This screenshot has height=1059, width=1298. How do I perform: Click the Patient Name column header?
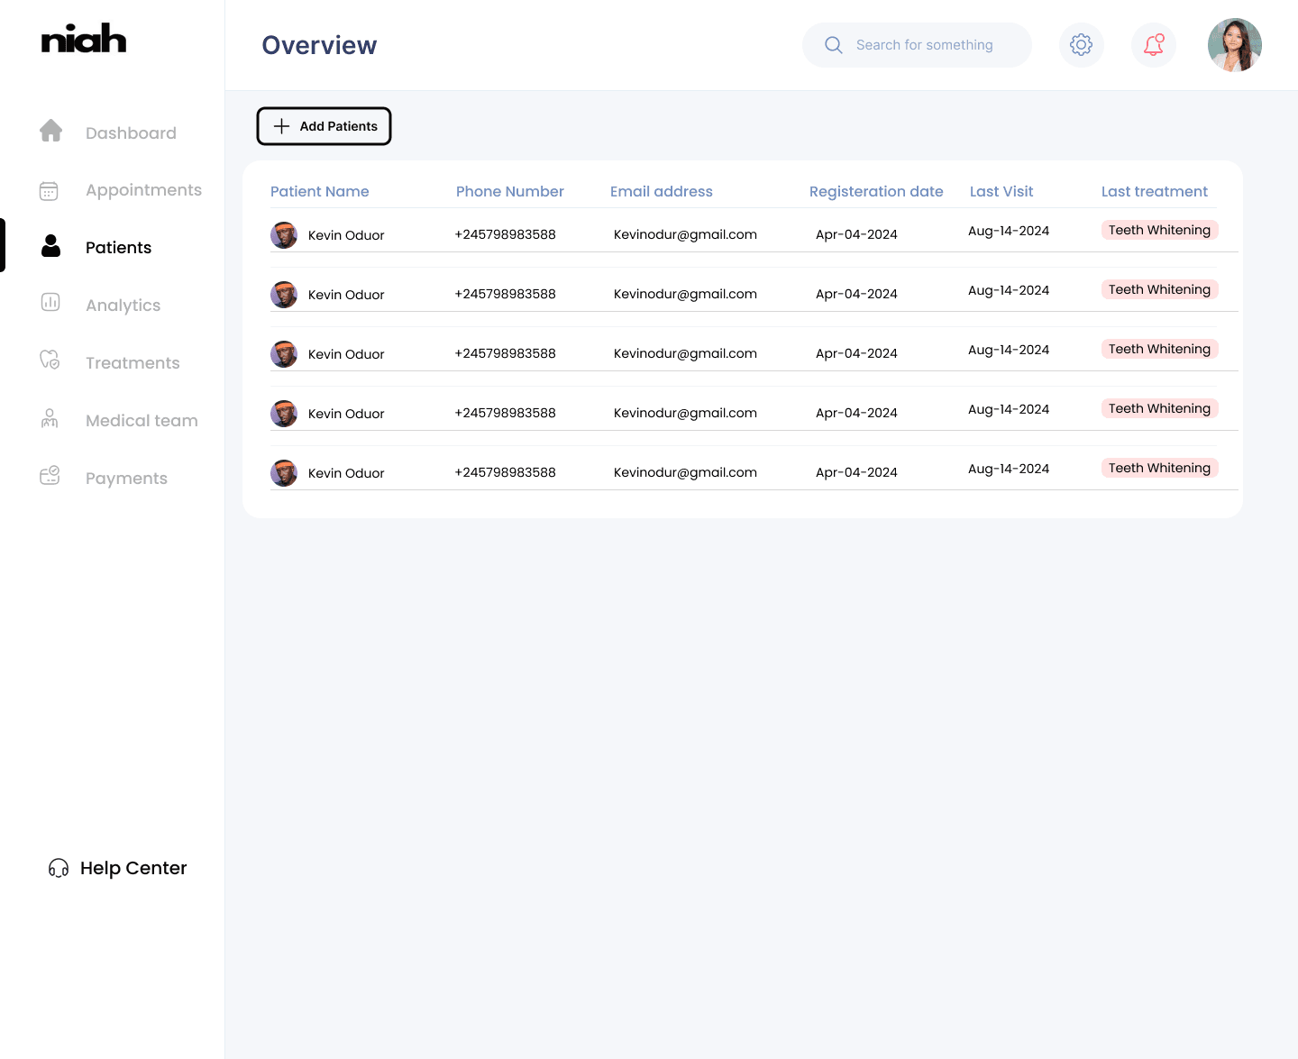320,191
